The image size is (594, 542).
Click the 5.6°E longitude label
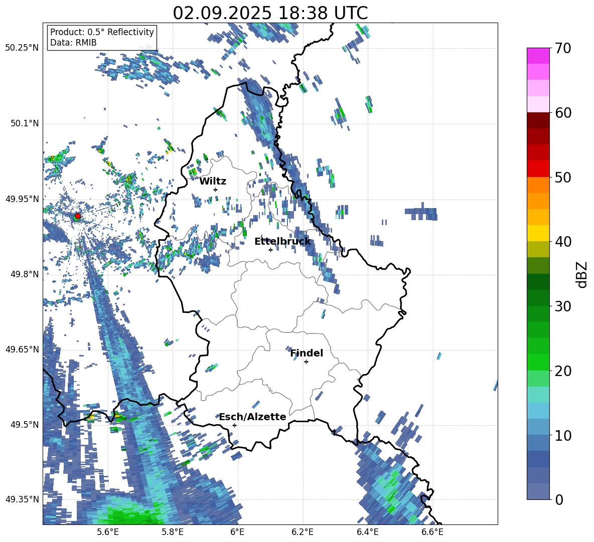coord(108,532)
